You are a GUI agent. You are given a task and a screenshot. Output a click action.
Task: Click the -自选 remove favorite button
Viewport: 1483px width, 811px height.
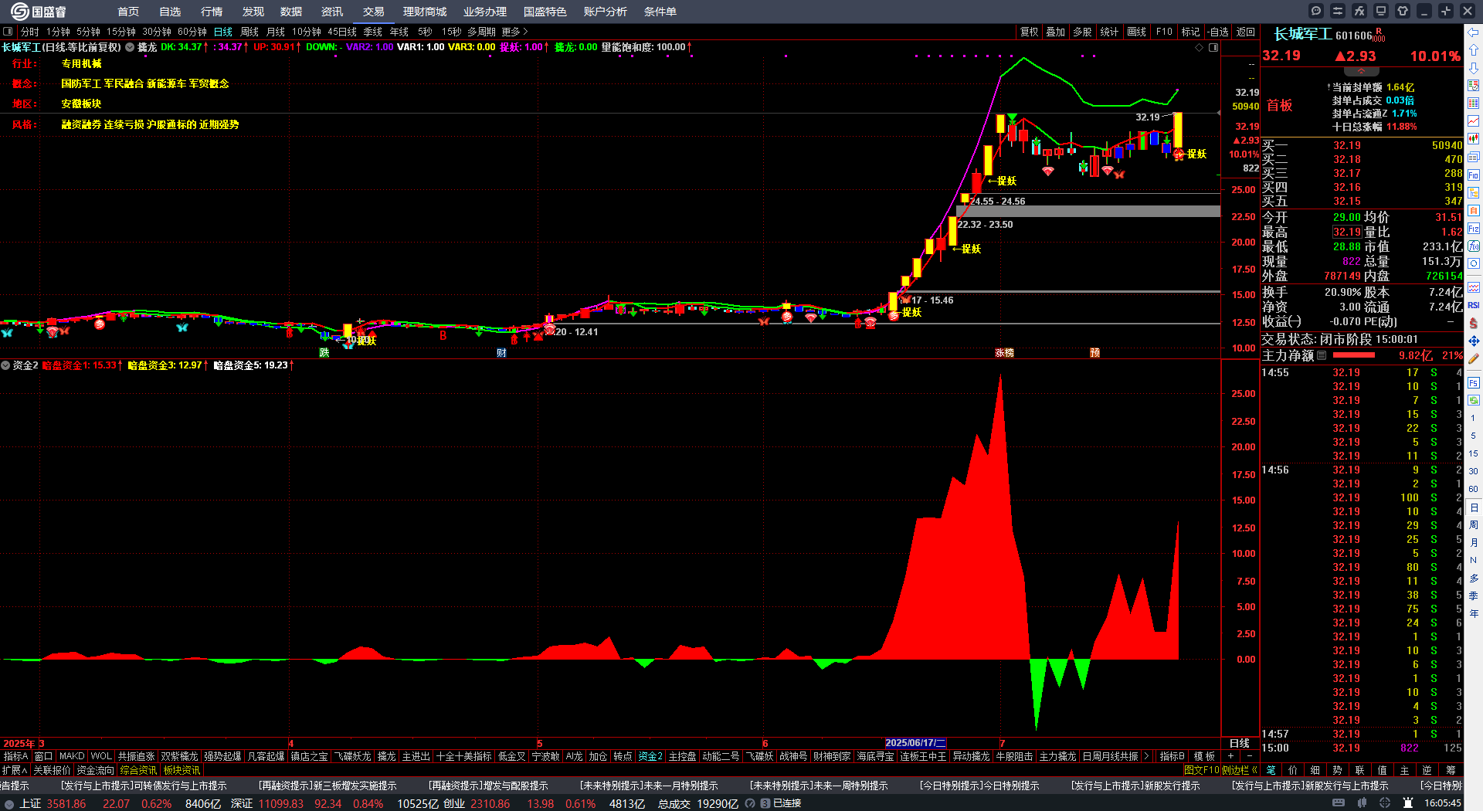1218,32
